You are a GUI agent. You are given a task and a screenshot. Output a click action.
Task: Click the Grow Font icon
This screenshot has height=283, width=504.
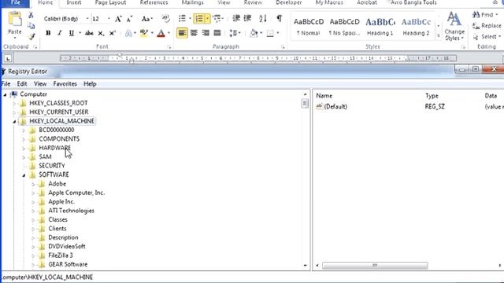tap(118, 19)
